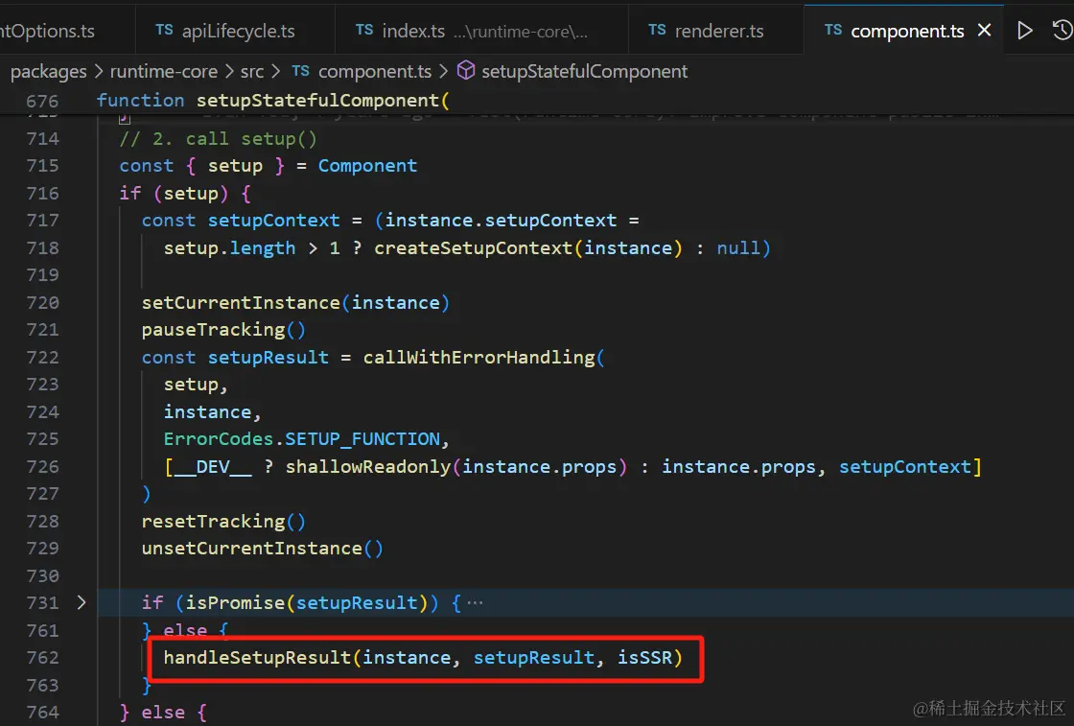Click the TS file icon in breadcrumb
The width and height of the screenshot is (1074, 726).
click(300, 71)
